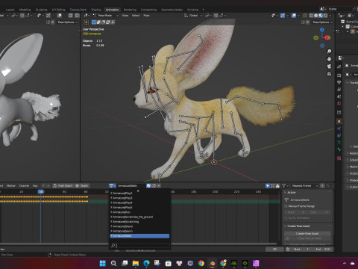Select solid viewport shading mode
358x269 pixels.
[x=315, y=16]
